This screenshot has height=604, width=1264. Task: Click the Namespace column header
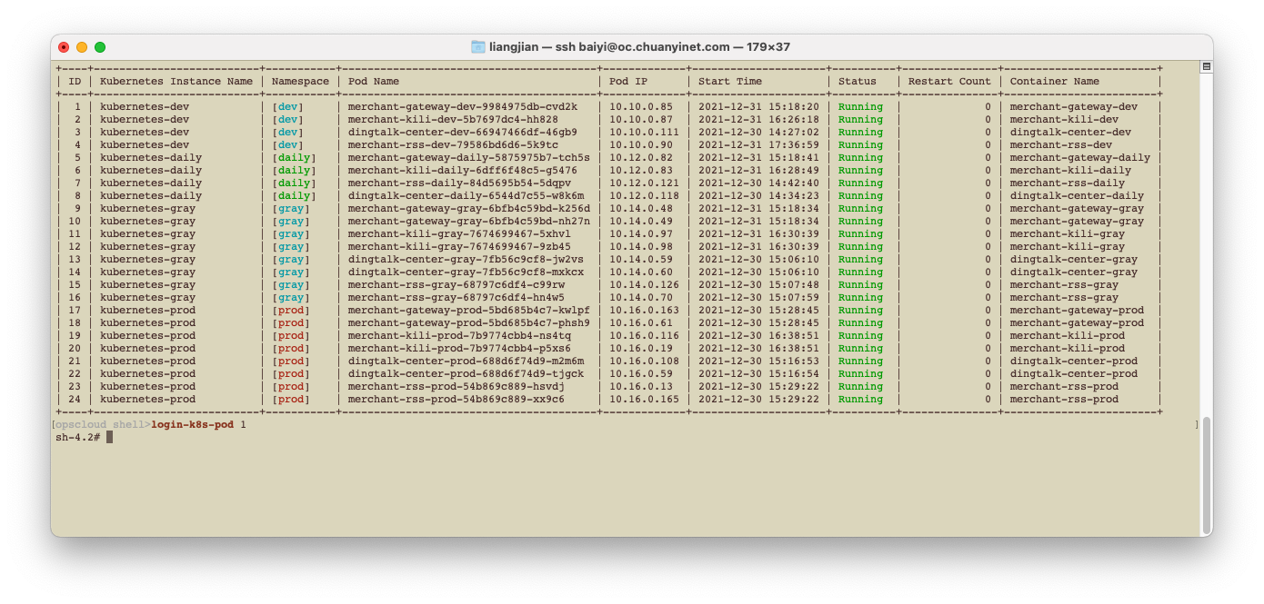pos(300,81)
